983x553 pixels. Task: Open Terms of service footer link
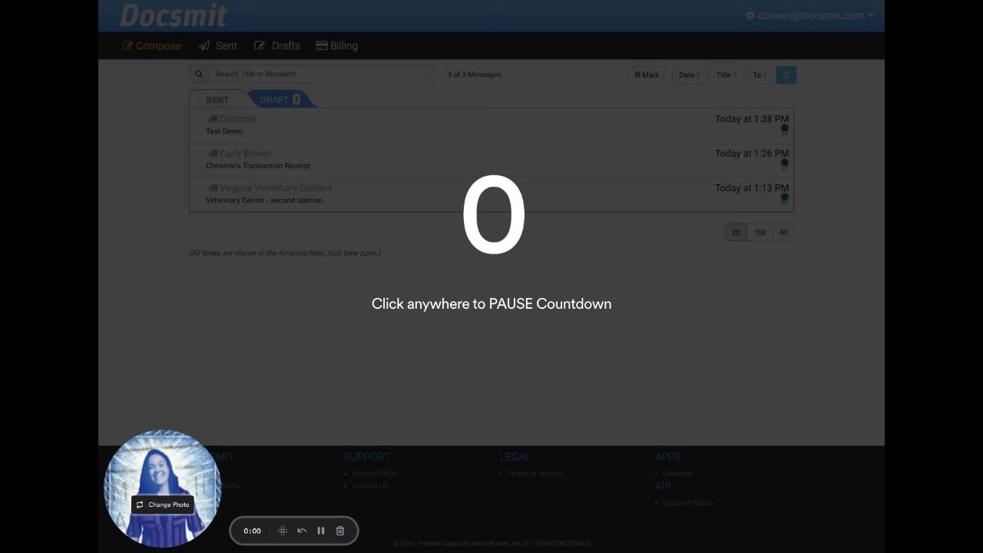(535, 474)
